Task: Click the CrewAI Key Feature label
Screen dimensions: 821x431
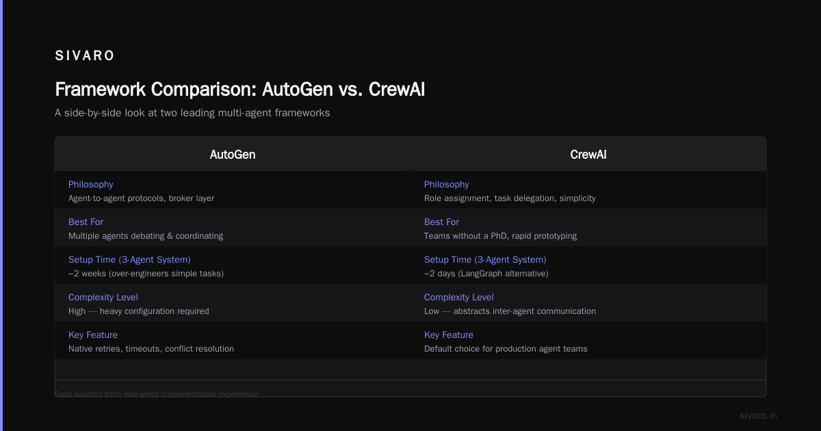Action: pos(449,335)
